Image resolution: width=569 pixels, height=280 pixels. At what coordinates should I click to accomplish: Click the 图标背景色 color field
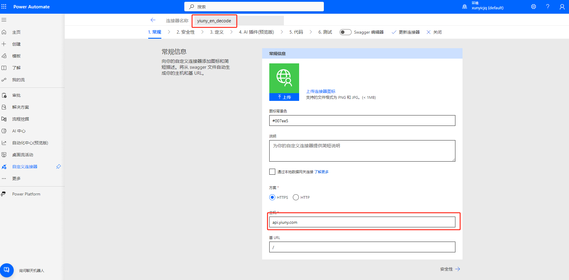coord(362,121)
